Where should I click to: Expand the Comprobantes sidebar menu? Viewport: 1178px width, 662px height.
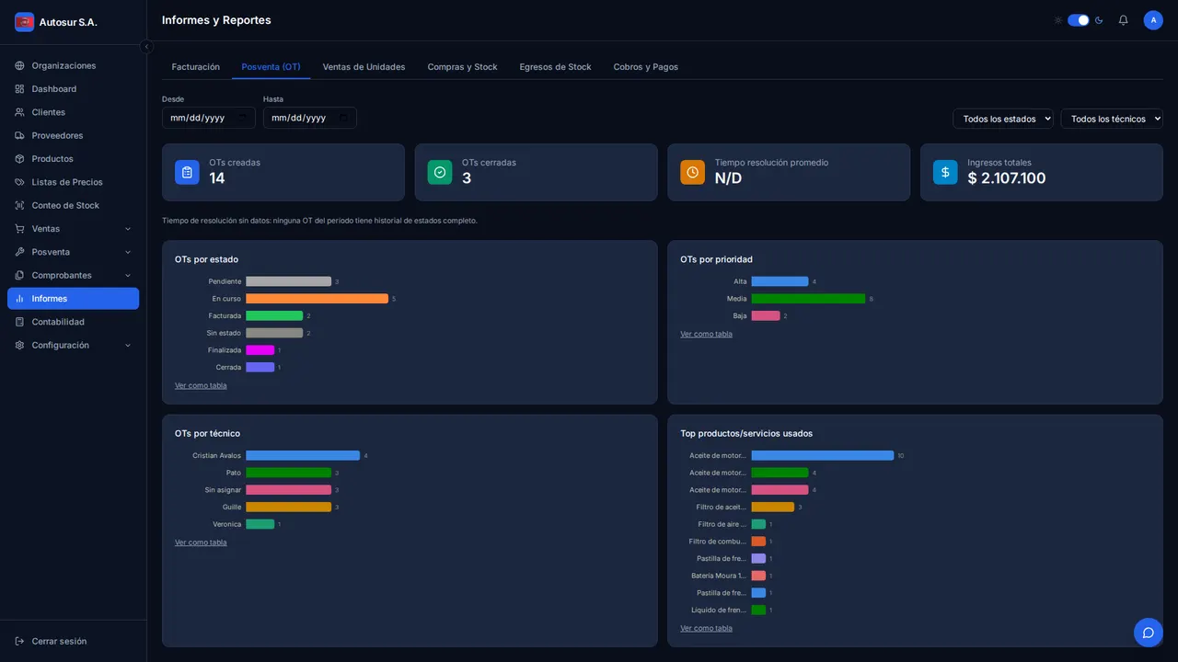coord(73,275)
